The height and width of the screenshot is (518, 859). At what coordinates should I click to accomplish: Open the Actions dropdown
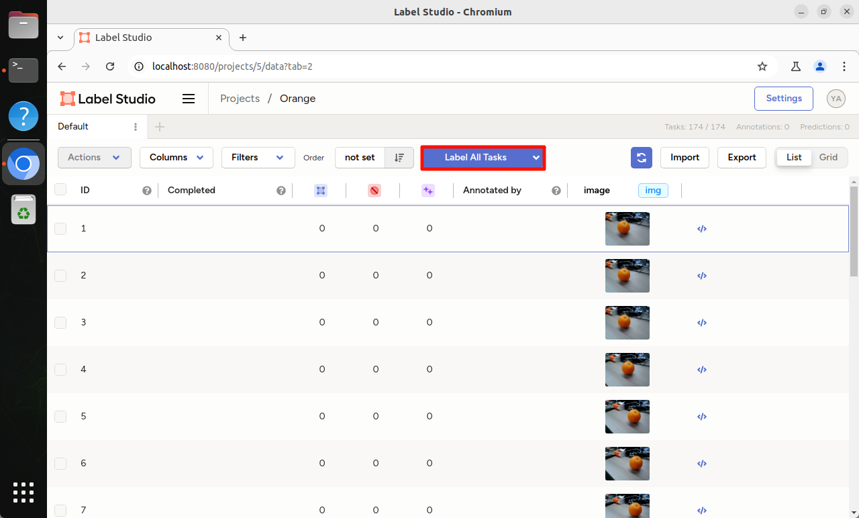click(x=95, y=157)
